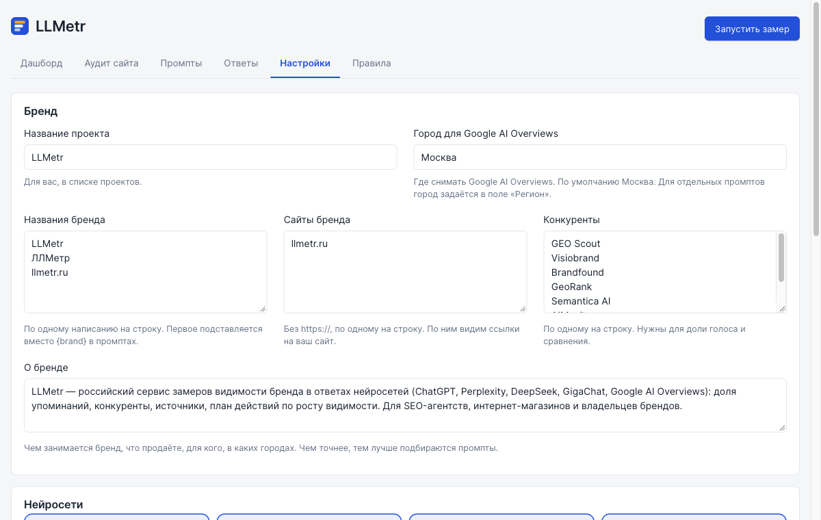This screenshot has height=520, width=821.
Task: Focus the Название проекта input field
Action: tap(211, 157)
